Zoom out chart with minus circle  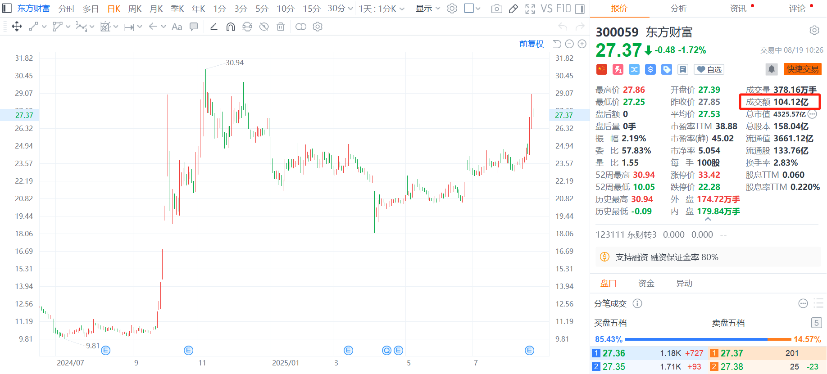click(x=569, y=44)
